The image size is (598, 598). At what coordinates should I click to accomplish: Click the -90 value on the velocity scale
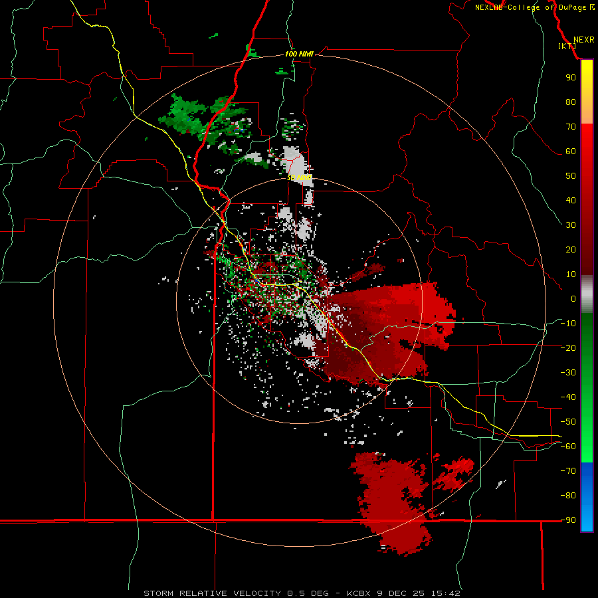(x=568, y=520)
